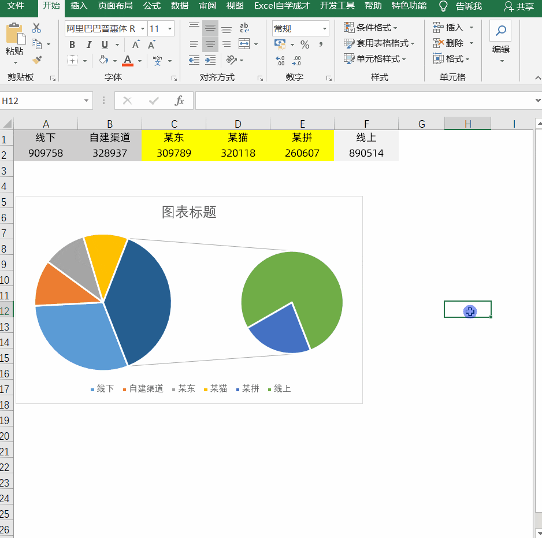Align text right
The width and height of the screenshot is (542, 538).
pyautogui.click(x=227, y=44)
